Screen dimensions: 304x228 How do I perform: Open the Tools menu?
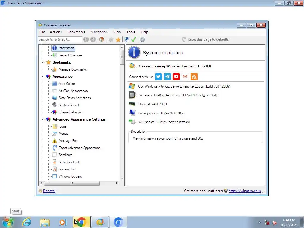[131, 32]
